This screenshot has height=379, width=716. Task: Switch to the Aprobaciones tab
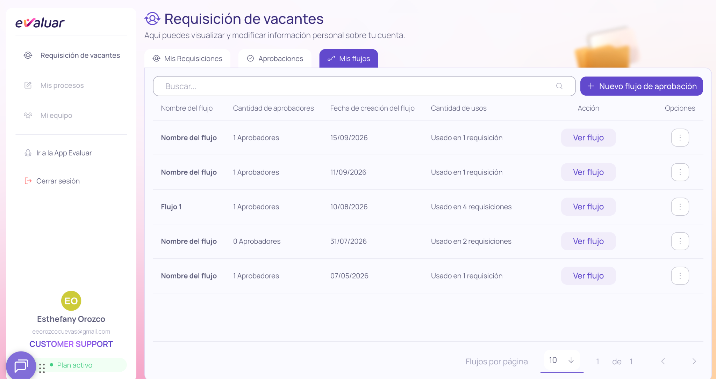(275, 59)
